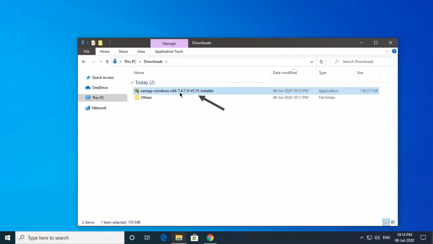Click the Properties icon in quick access toolbar
Screen dimensions: 433x244
click(x=93, y=43)
